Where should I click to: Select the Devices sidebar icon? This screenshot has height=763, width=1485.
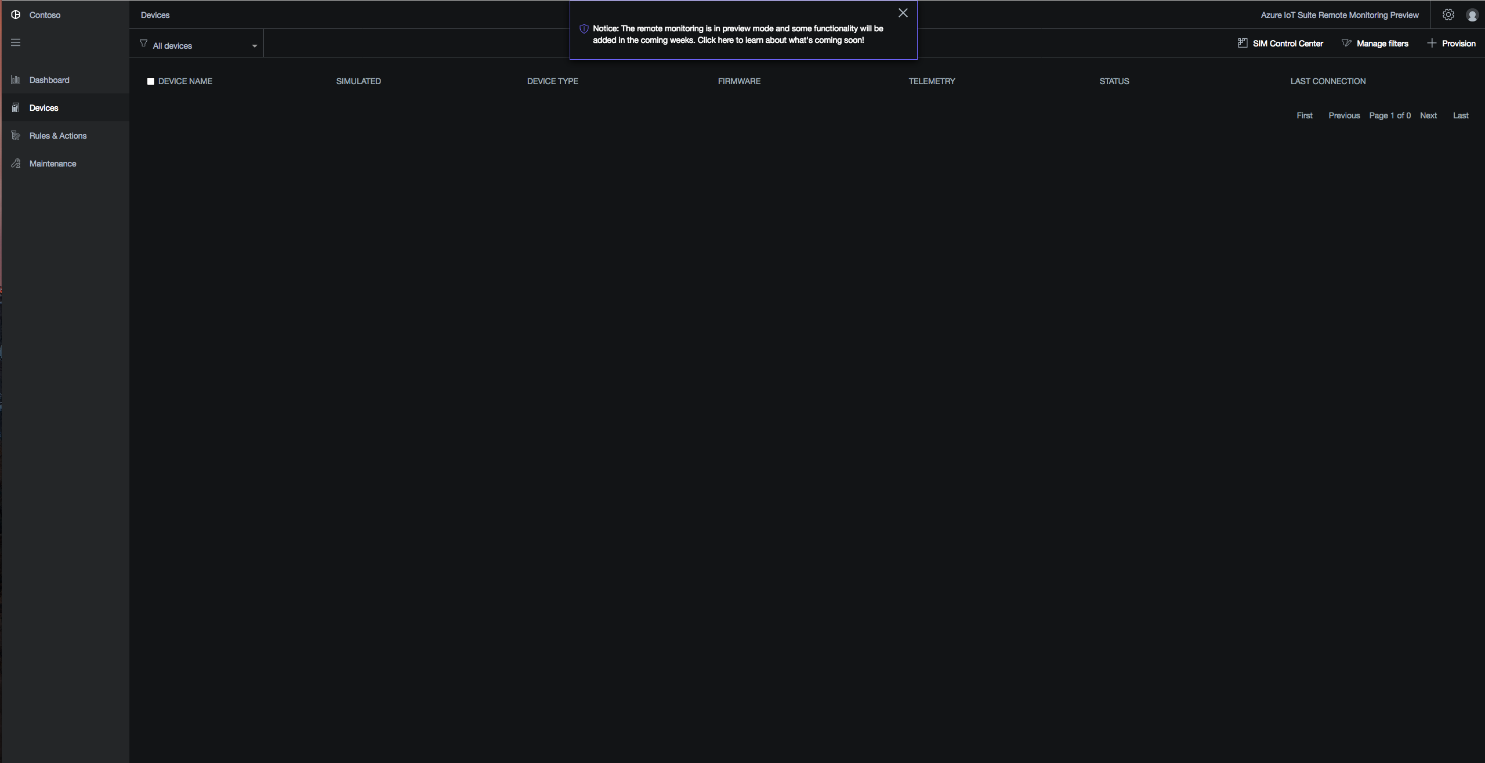(16, 107)
